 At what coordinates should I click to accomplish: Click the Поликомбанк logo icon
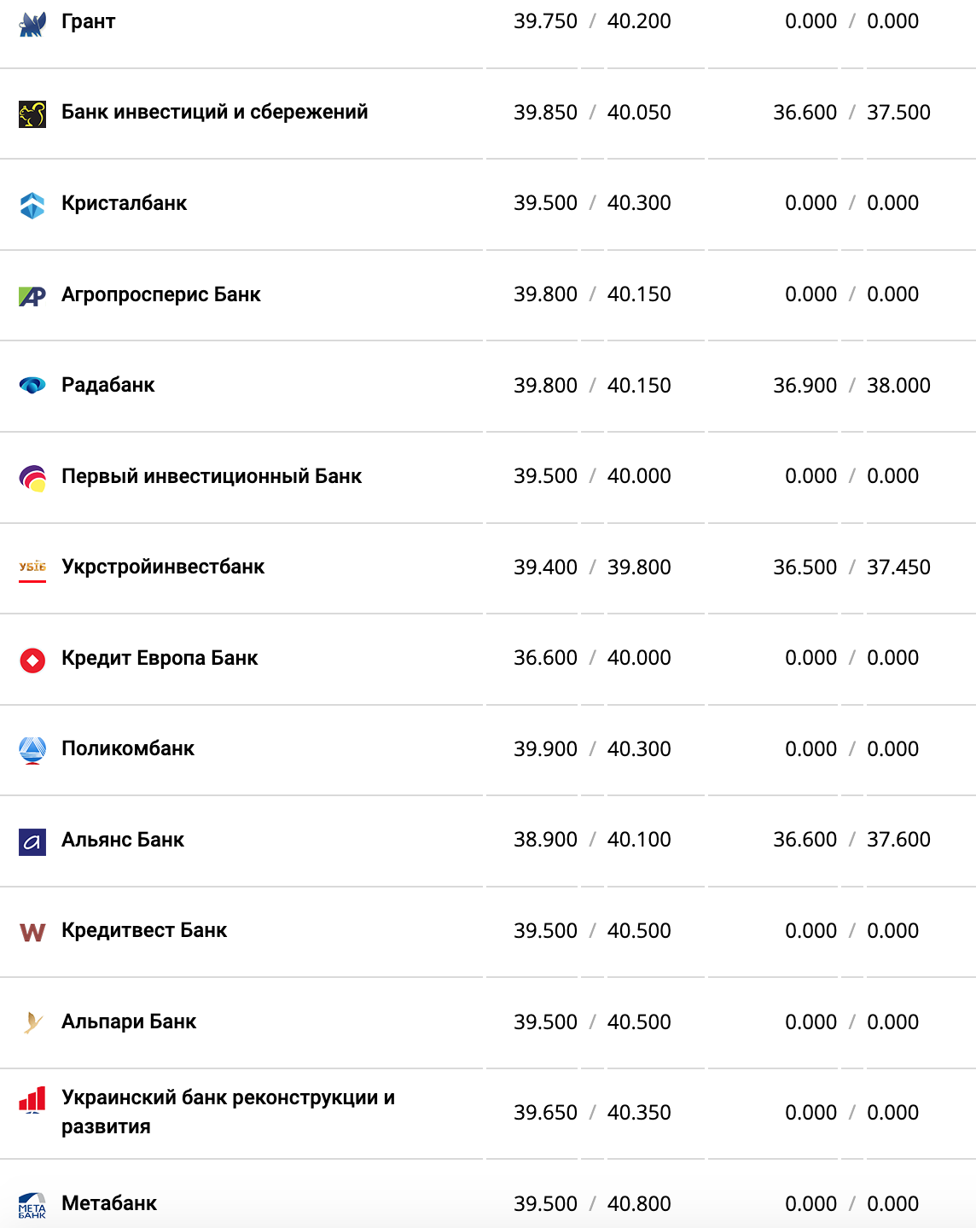32,750
